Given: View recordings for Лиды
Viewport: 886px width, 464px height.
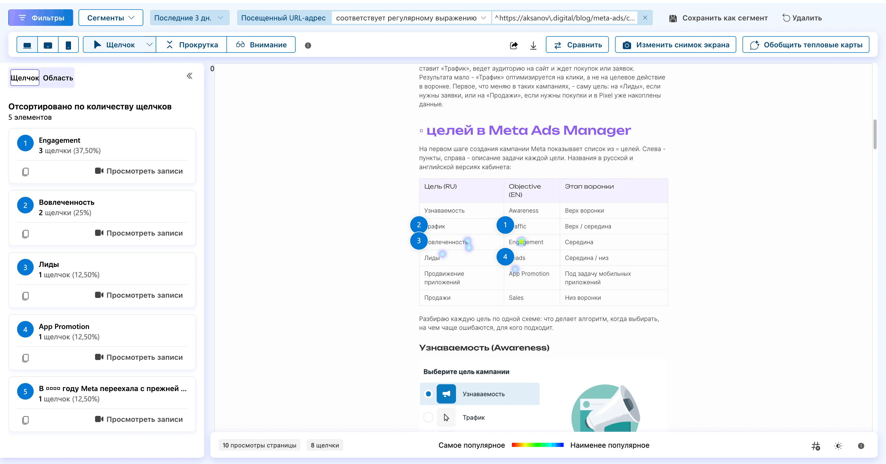Looking at the screenshot, I should tap(139, 295).
